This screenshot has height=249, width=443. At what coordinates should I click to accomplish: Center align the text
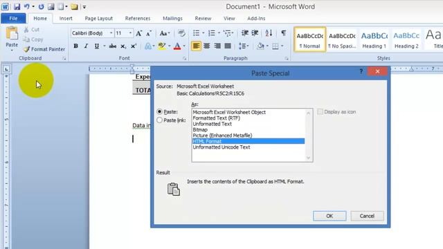tap(207, 46)
